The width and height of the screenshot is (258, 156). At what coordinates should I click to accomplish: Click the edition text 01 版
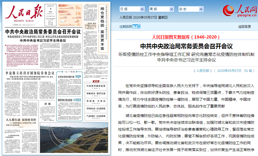[248, 71]
